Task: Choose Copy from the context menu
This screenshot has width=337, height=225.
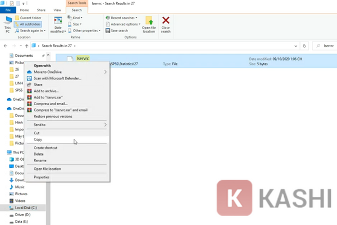Action: point(38,139)
